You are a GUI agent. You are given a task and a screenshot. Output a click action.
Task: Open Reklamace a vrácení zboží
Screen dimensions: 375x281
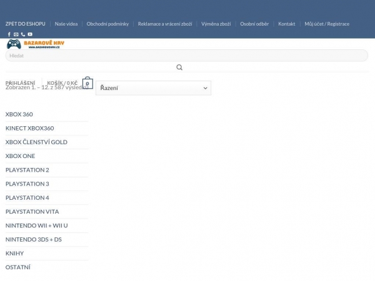coord(165,24)
